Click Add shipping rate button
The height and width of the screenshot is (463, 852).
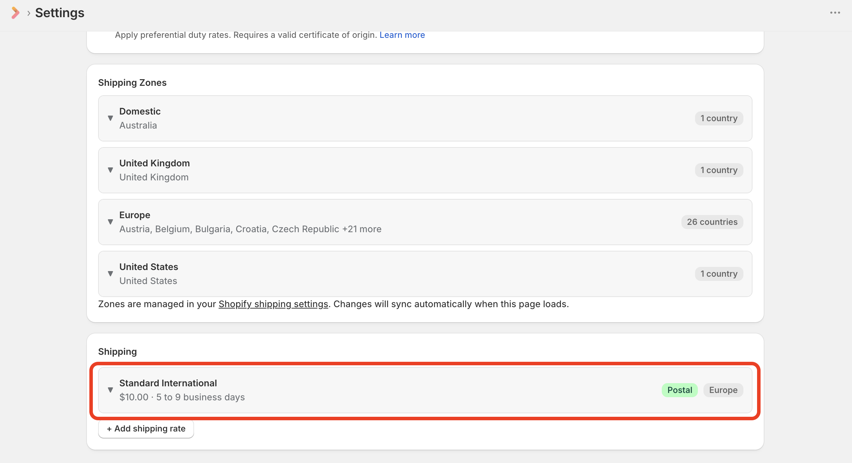146,429
